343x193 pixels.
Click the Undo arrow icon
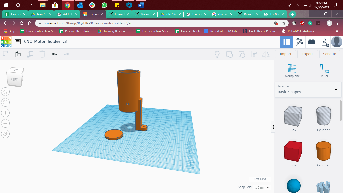(x=54, y=54)
